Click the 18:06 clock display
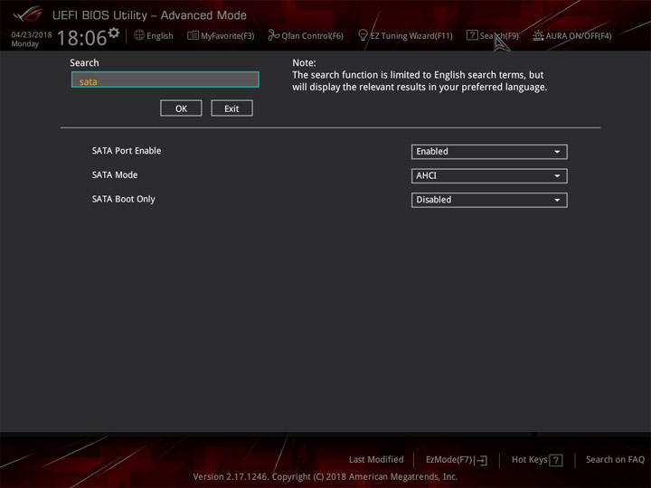This screenshot has height=488, width=651. click(x=81, y=38)
